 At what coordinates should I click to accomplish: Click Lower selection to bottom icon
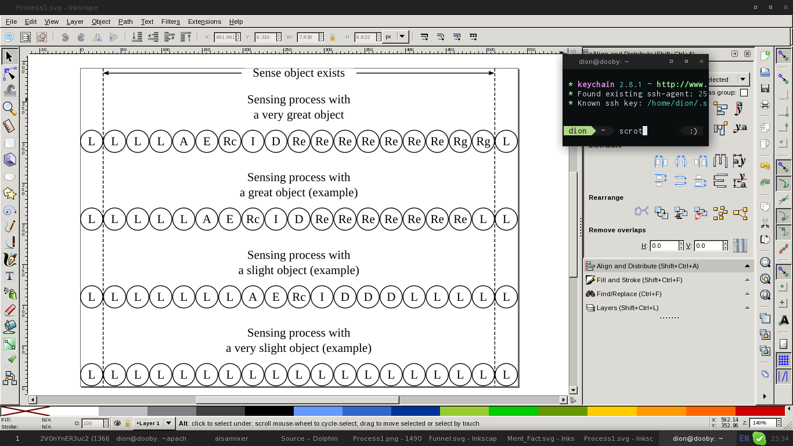pos(137,37)
